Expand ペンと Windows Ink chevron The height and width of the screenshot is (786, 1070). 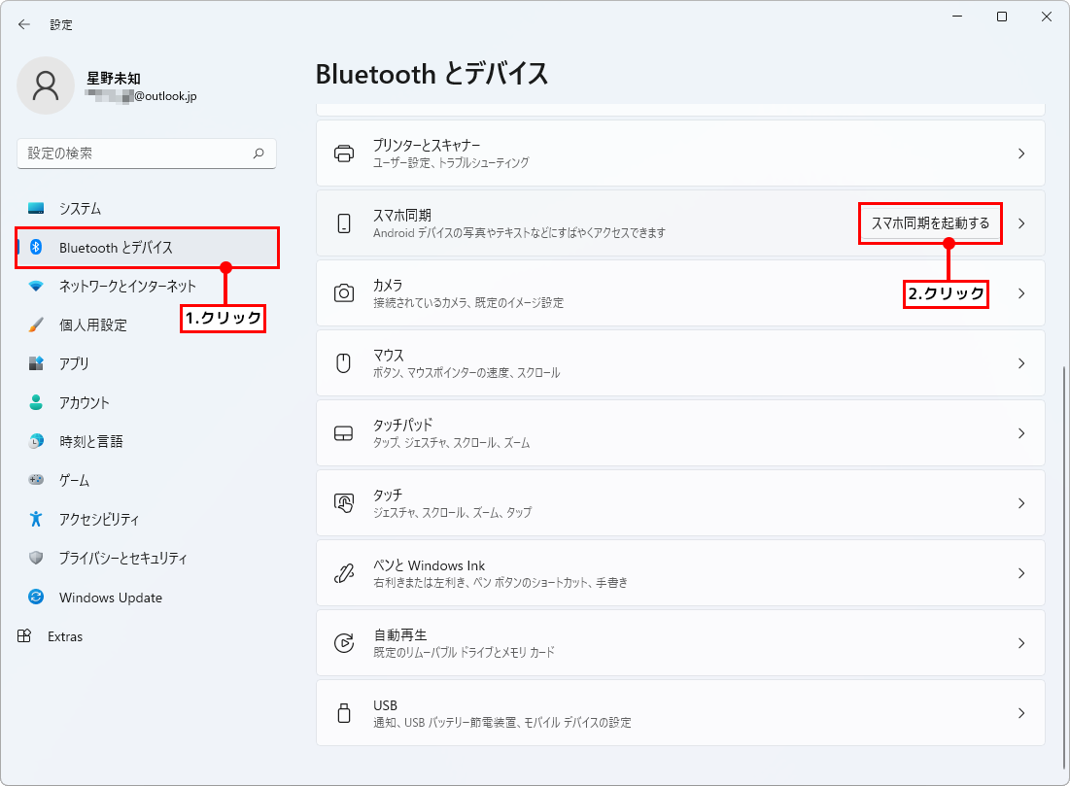coord(1021,573)
